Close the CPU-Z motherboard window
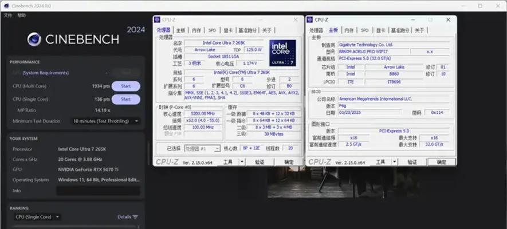 (x=448, y=19)
